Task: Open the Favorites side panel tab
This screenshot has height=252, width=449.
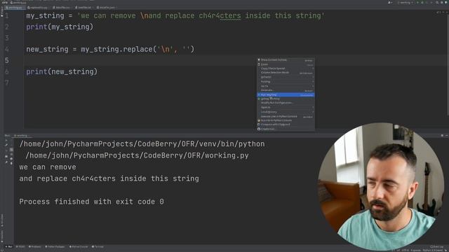Action: pyautogui.click(x=2, y=236)
